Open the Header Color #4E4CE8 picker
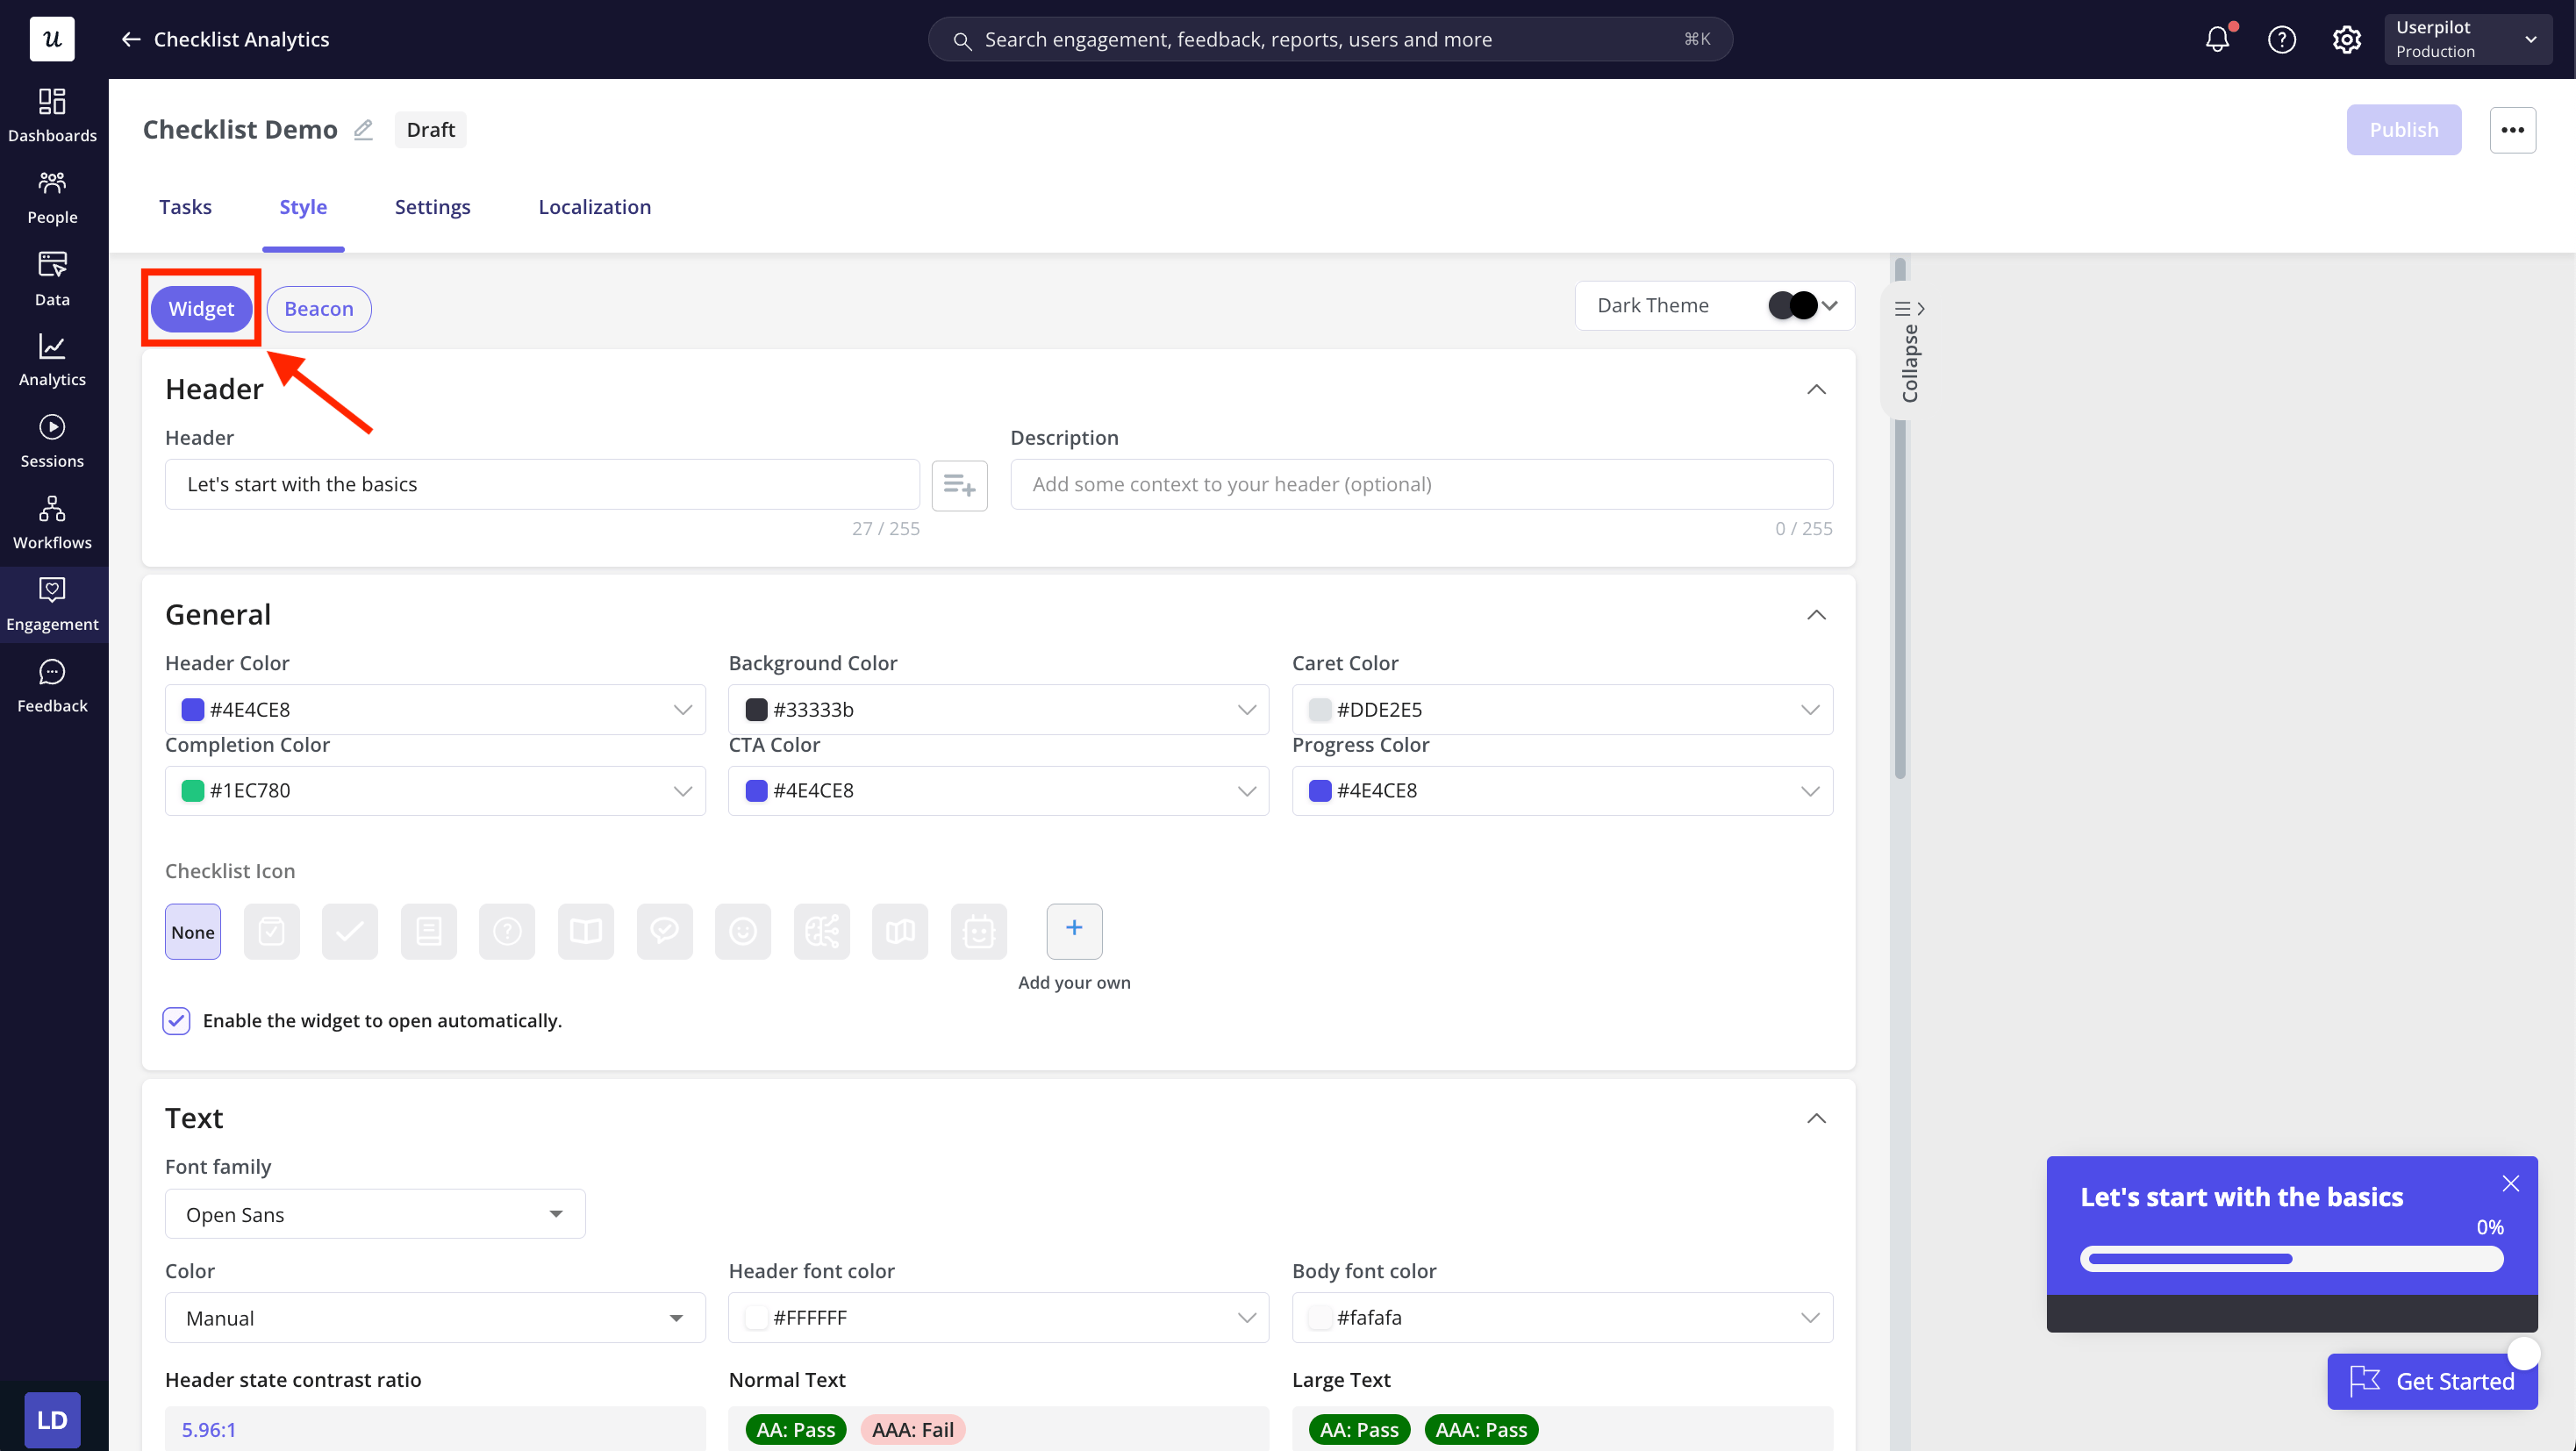The image size is (2576, 1451). click(435, 709)
